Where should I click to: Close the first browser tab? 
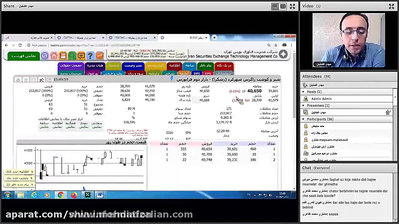coord(51,38)
